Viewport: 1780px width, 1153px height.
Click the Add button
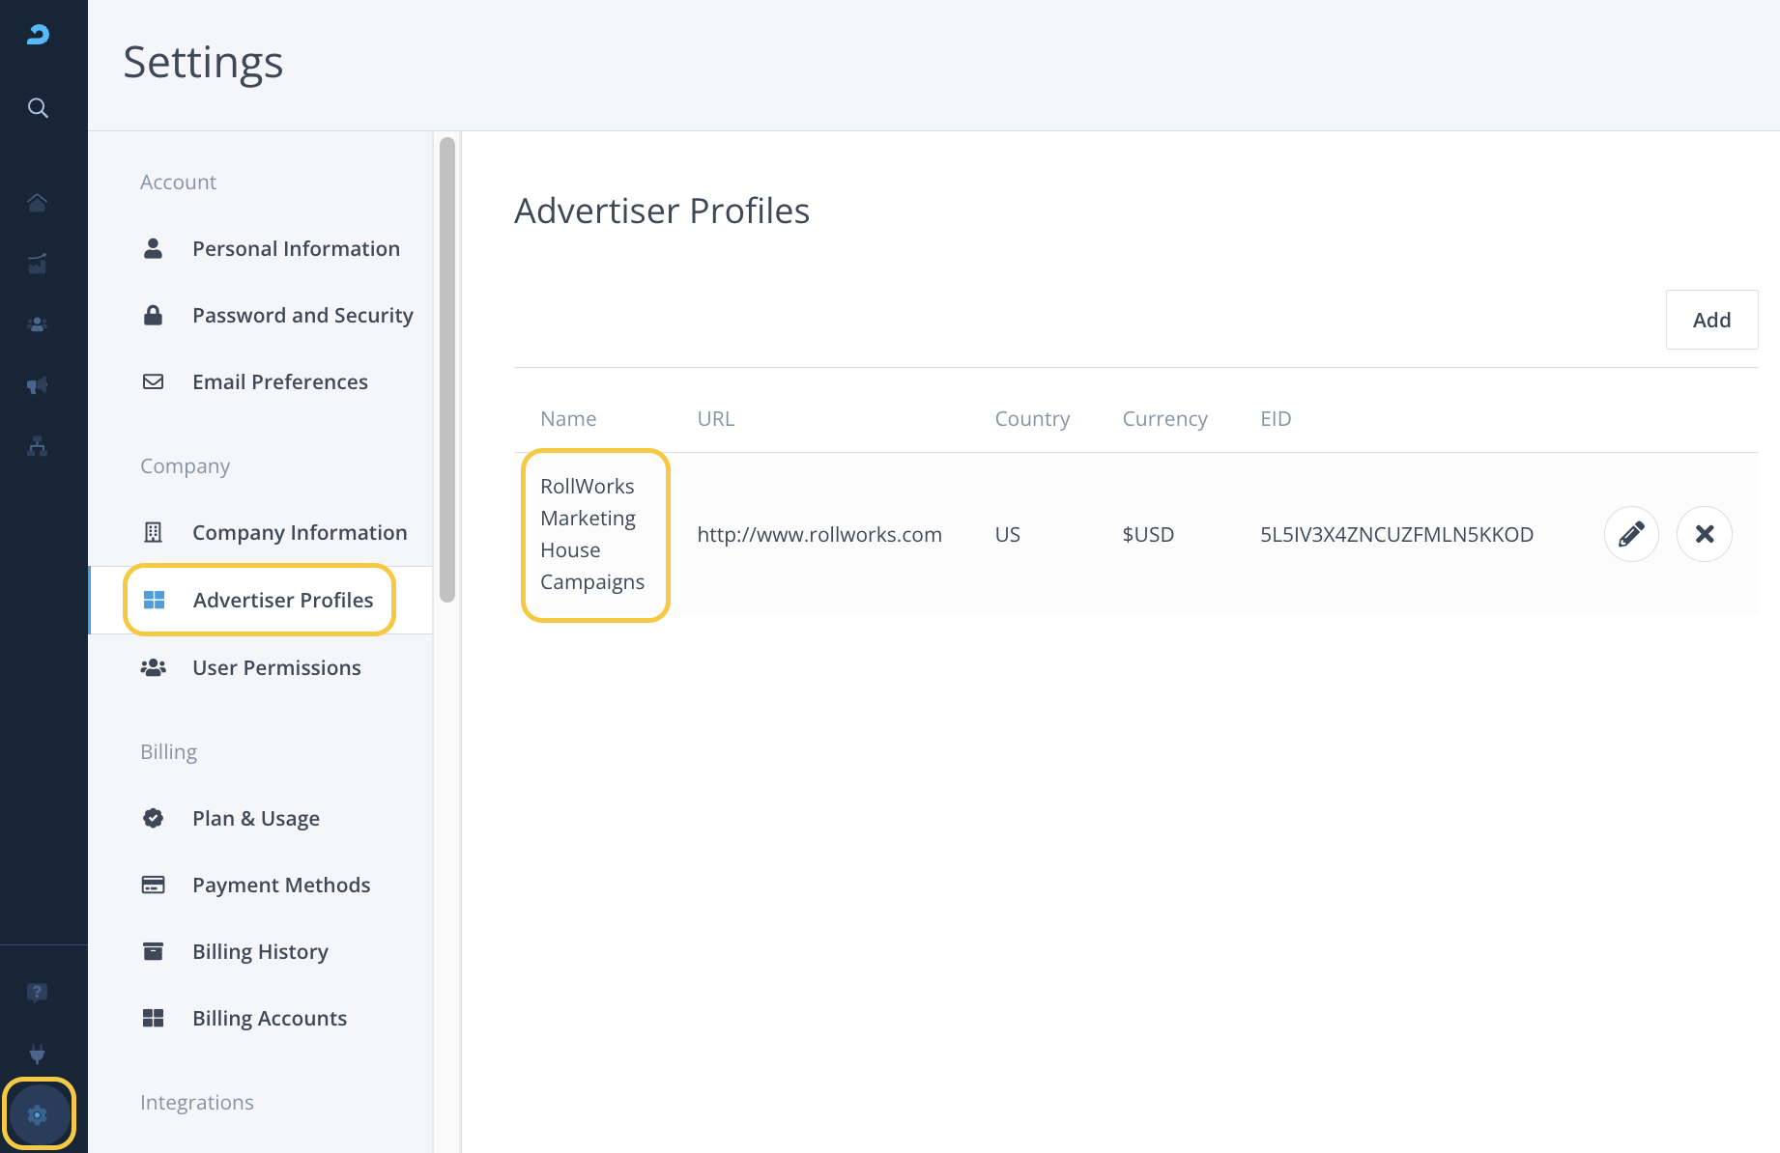tap(1710, 320)
